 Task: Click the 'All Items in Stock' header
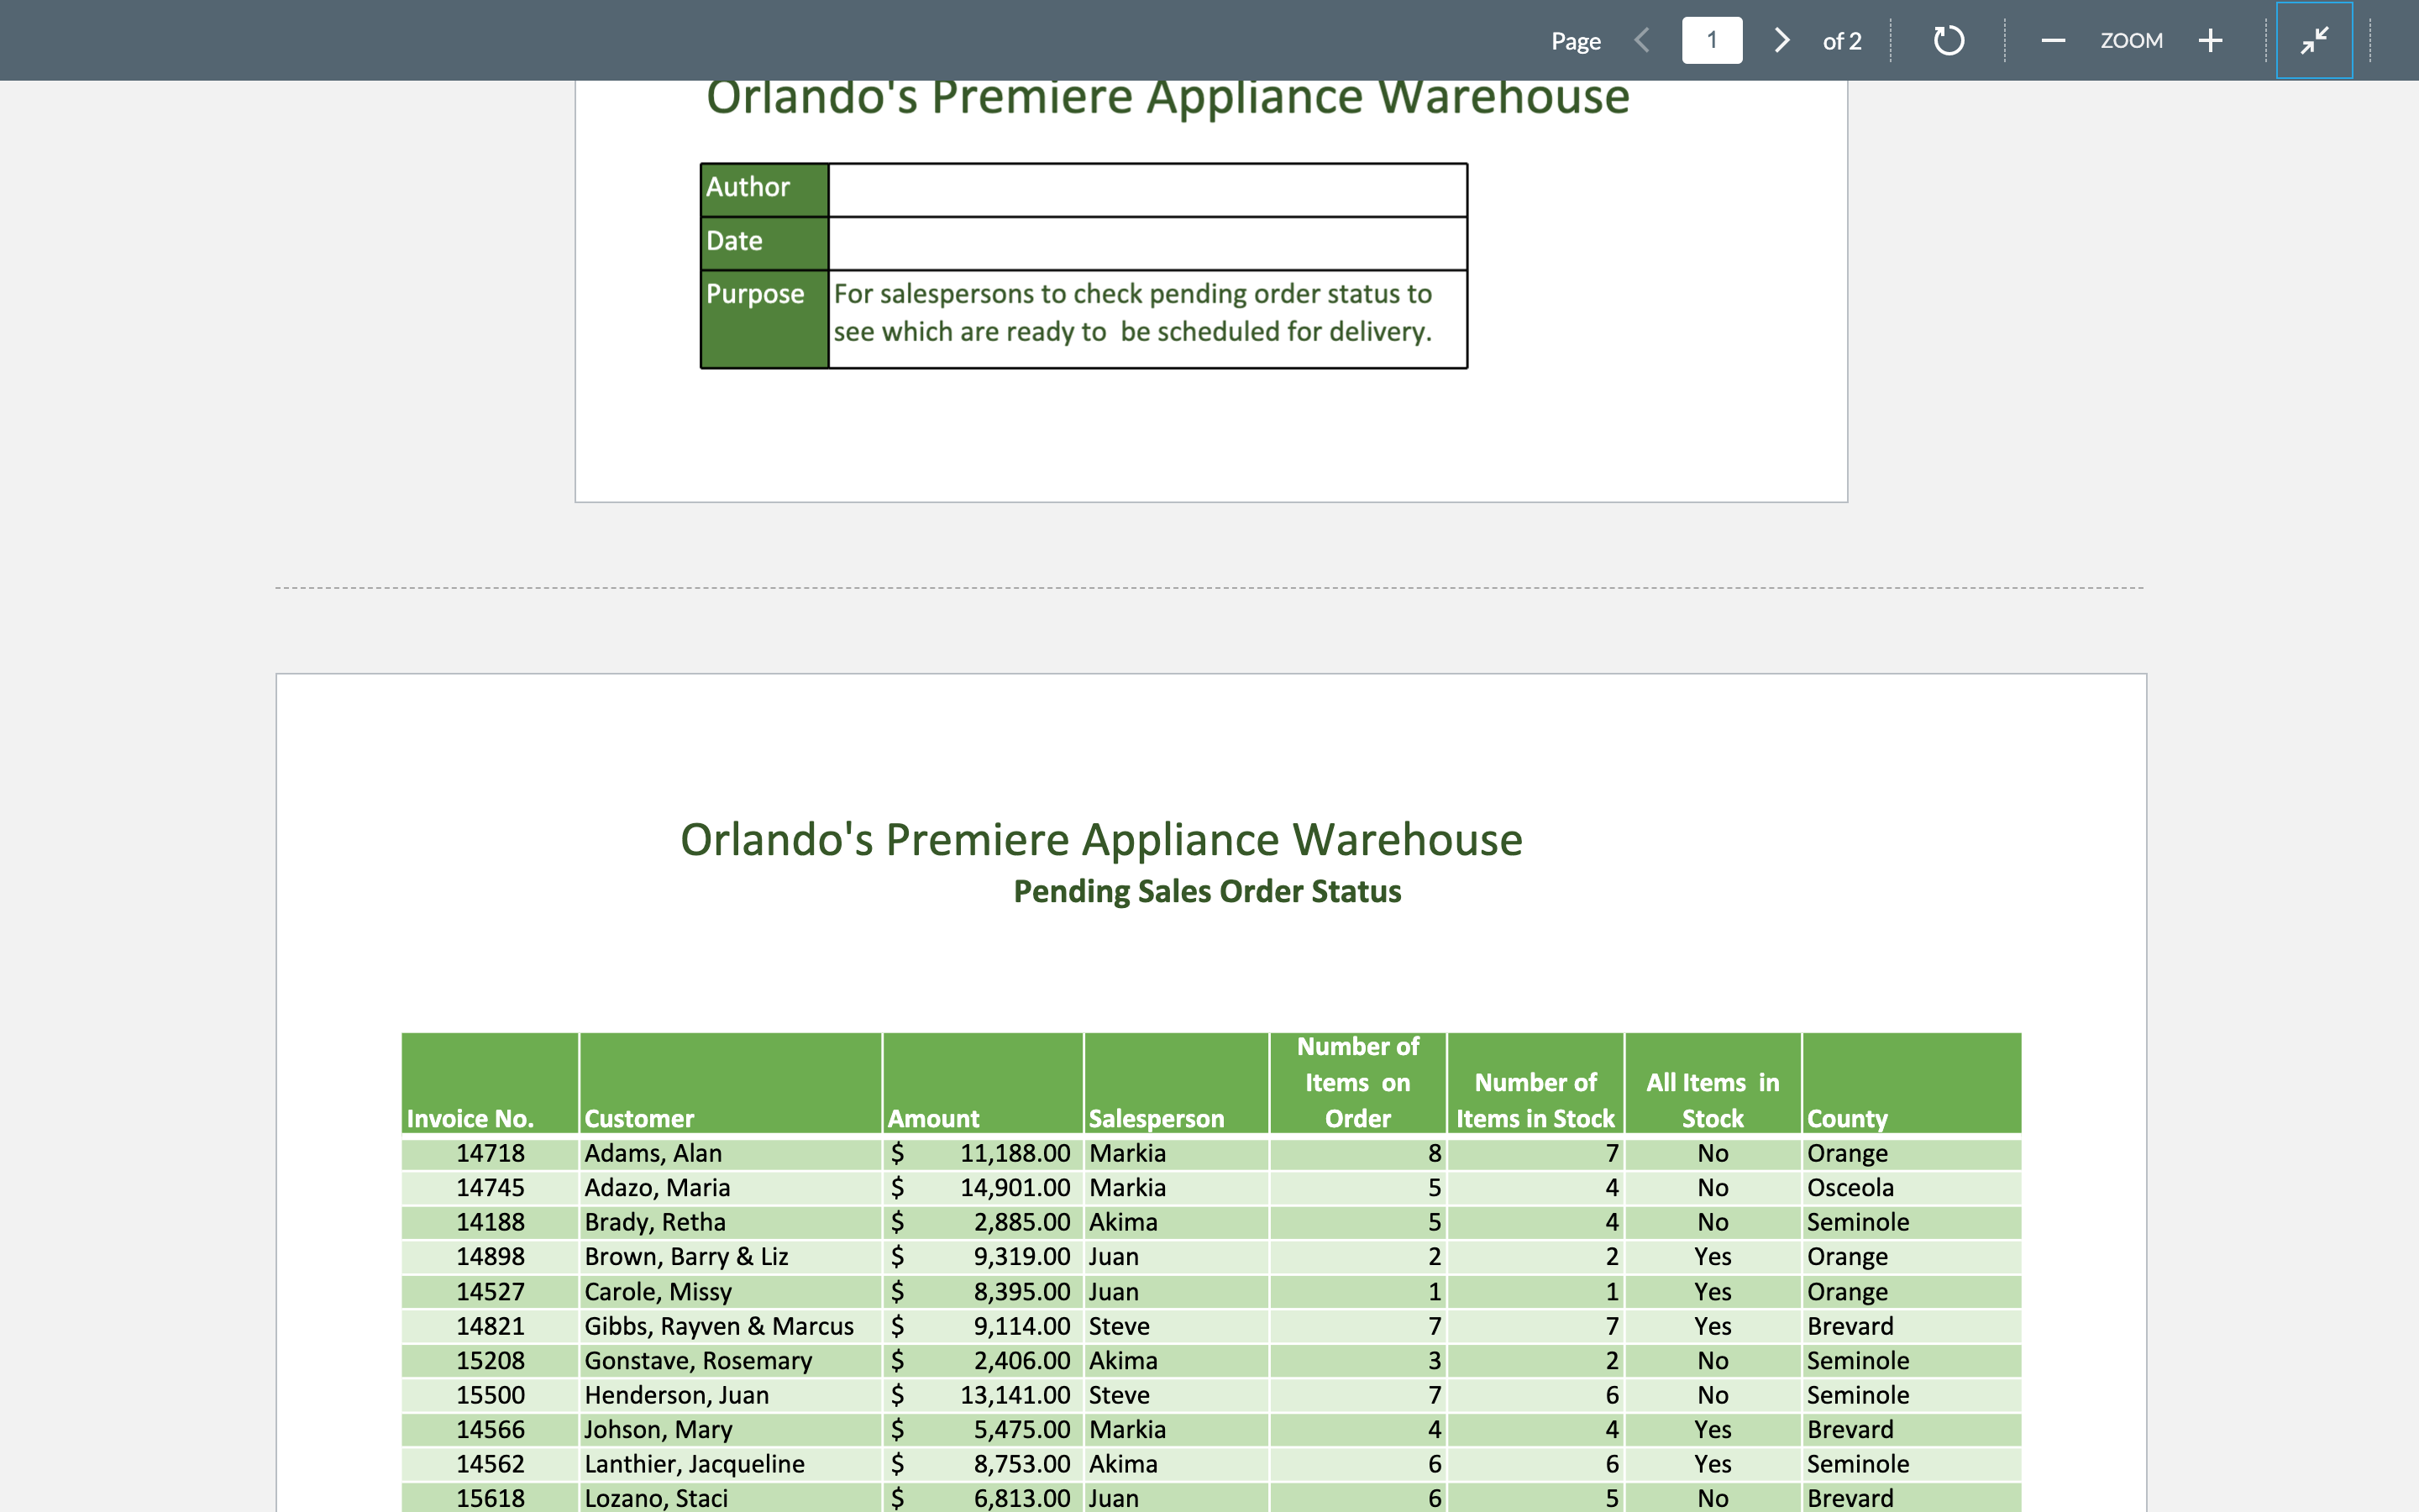[x=1711, y=1100]
